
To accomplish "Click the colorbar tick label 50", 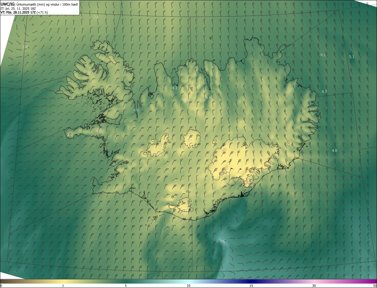I will (375, 286).
